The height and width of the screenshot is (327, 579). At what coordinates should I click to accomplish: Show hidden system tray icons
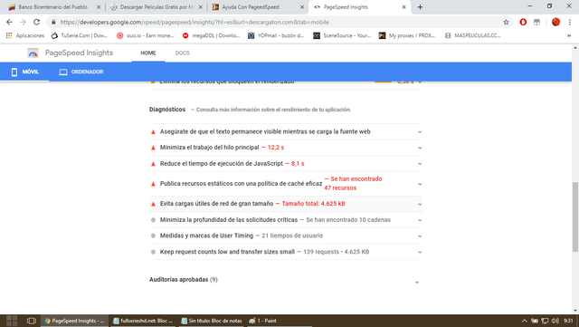click(524, 321)
